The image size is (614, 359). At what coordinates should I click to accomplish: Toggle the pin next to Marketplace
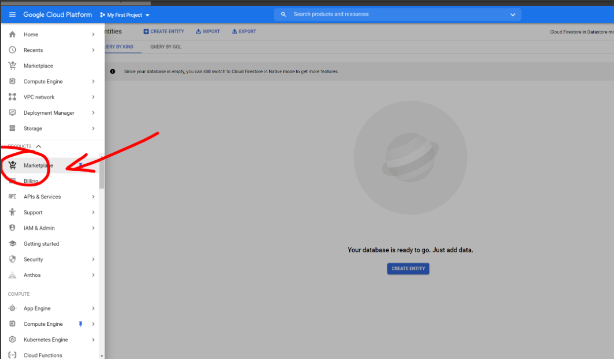[81, 165]
